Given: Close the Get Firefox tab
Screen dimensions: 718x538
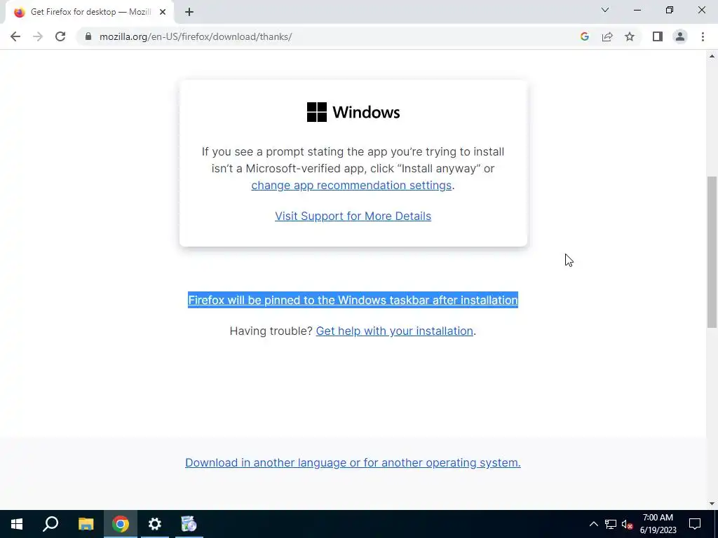Looking at the screenshot, I should (163, 12).
